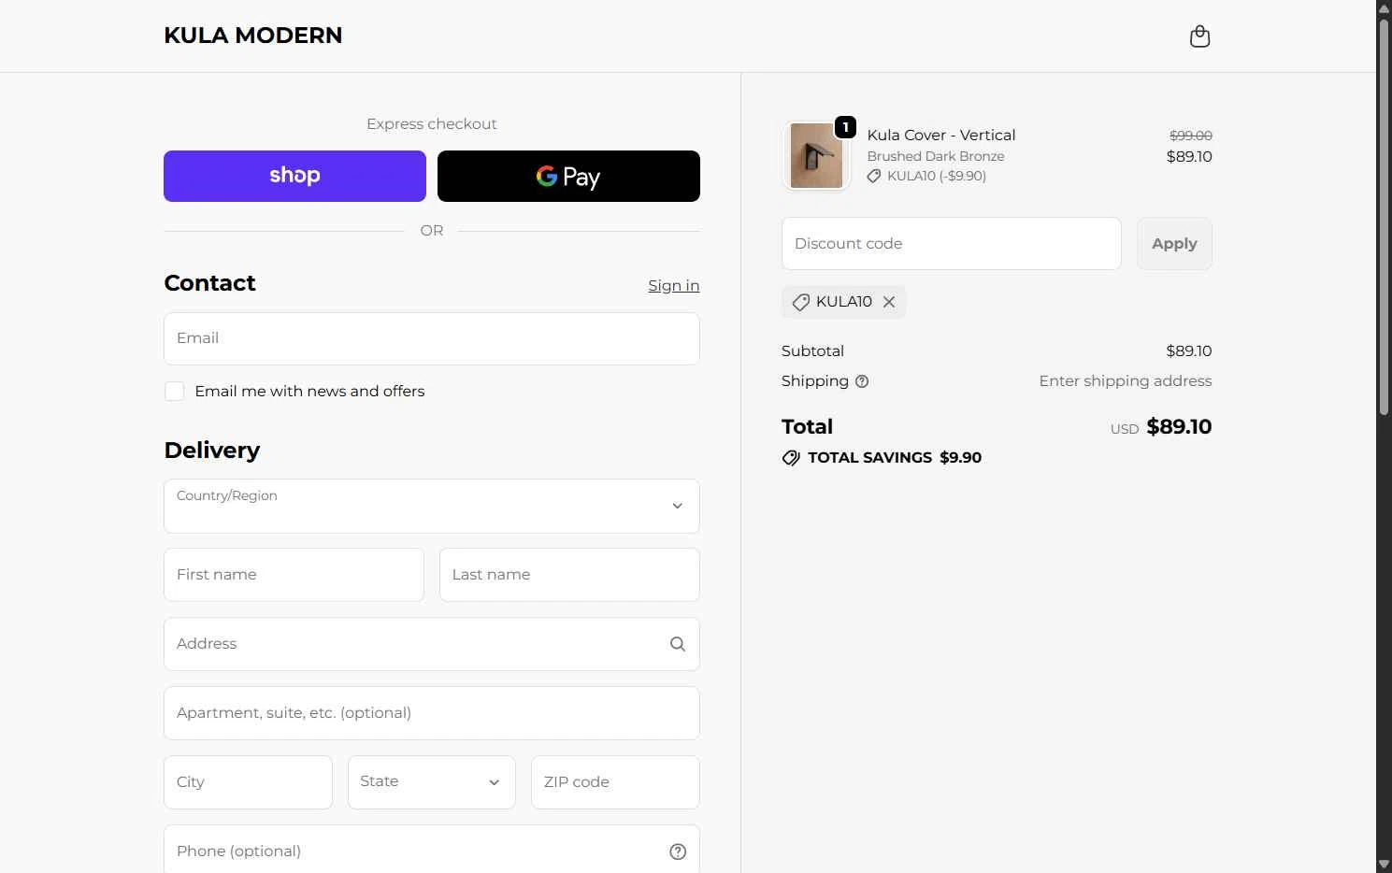Go to KULA MODERN store home

coord(253,36)
